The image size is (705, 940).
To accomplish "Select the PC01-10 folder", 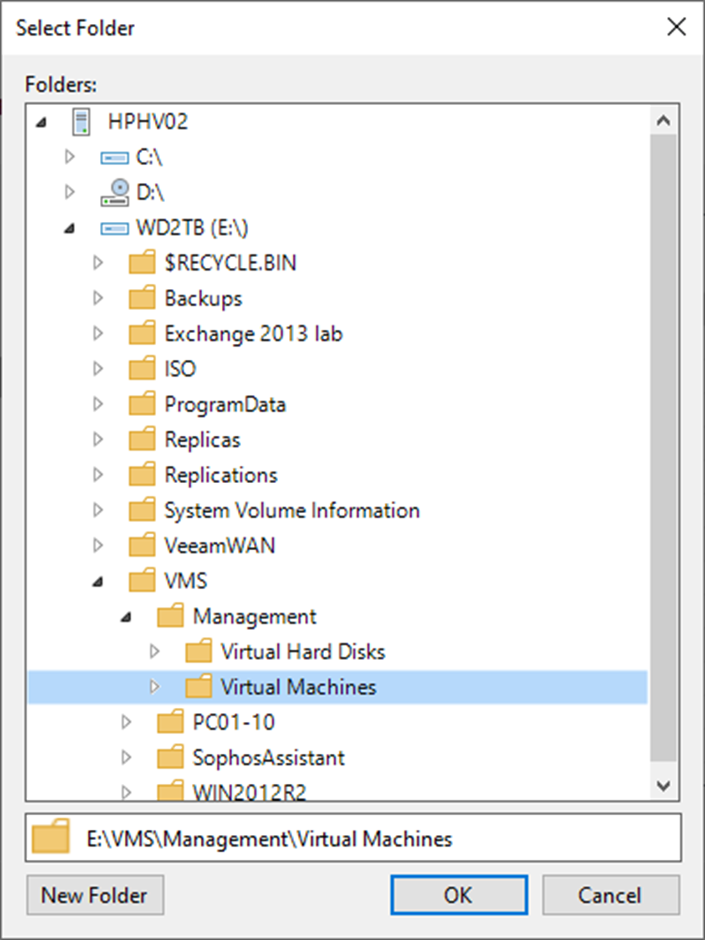I will 234,722.
